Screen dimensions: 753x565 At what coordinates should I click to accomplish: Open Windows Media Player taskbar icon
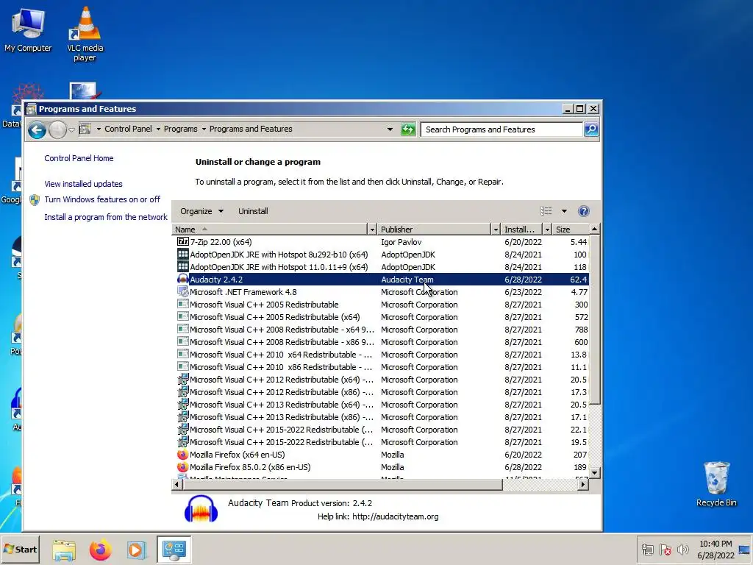(x=136, y=550)
